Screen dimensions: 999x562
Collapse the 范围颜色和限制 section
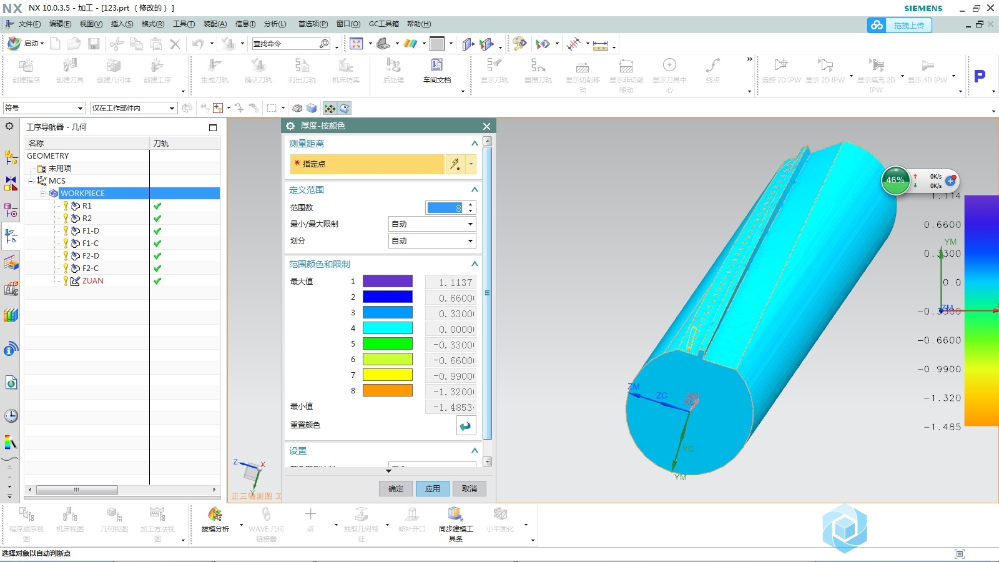[x=475, y=264]
